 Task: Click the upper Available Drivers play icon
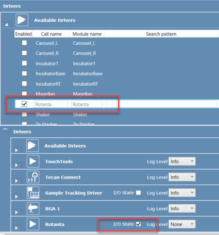(22, 20)
